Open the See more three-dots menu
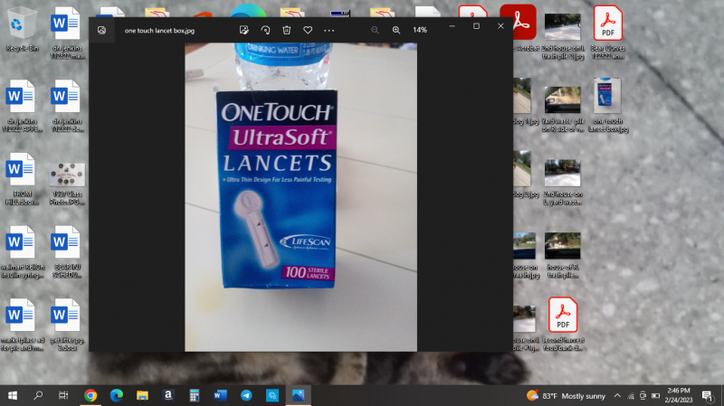 point(329,30)
